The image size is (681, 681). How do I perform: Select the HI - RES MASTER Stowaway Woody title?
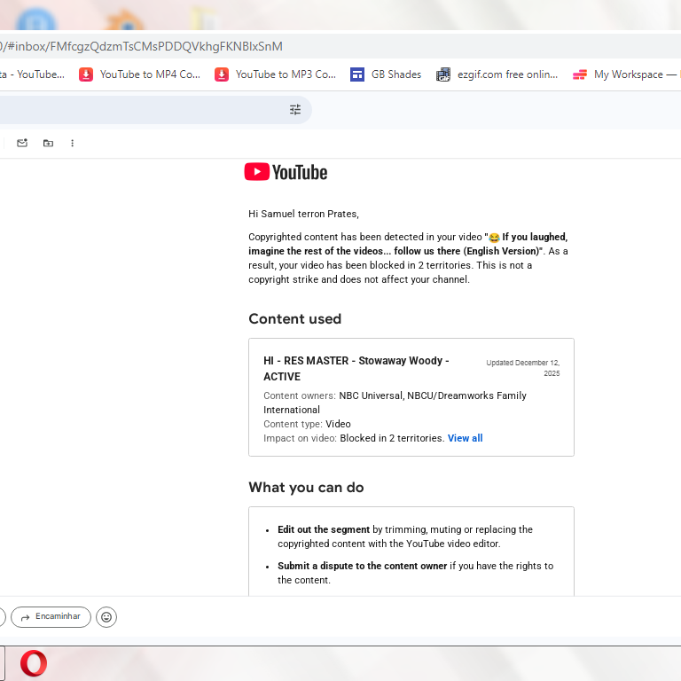[356, 368]
